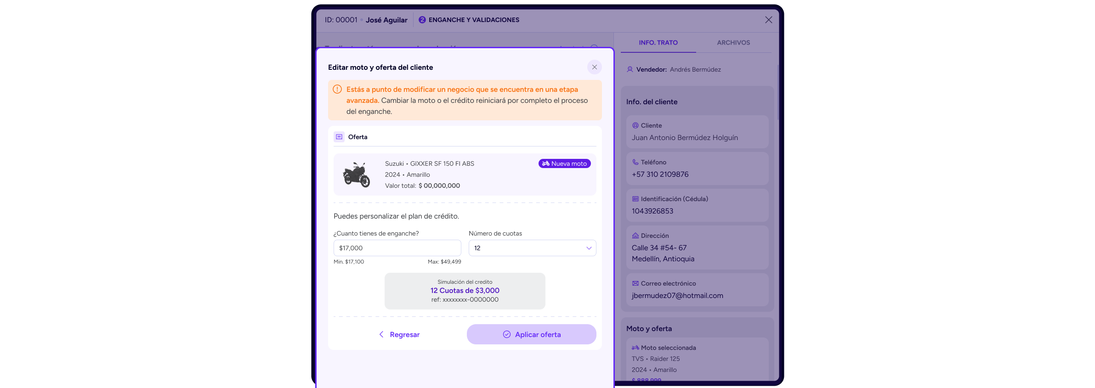Click the Identificación card icon
The image size is (1095, 388).
pos(635,199)
